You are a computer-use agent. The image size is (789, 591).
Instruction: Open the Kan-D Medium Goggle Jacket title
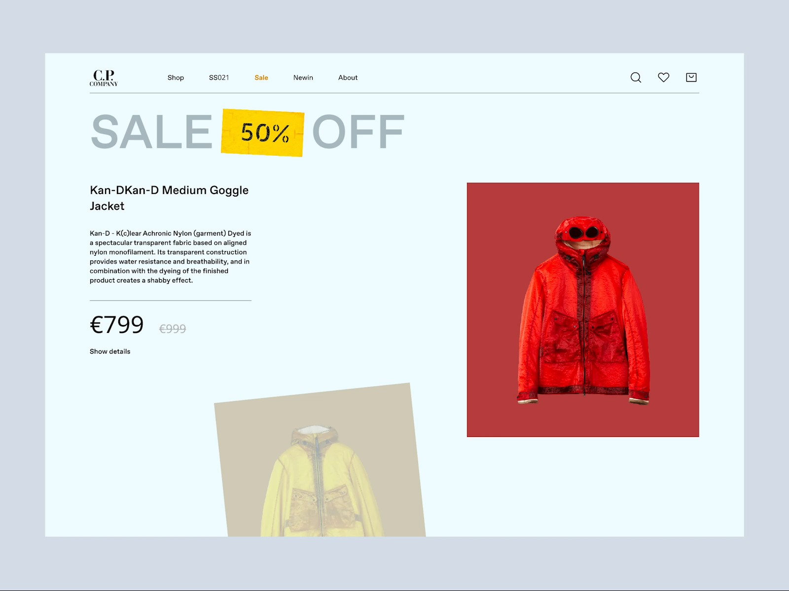(x=169, y=198)
